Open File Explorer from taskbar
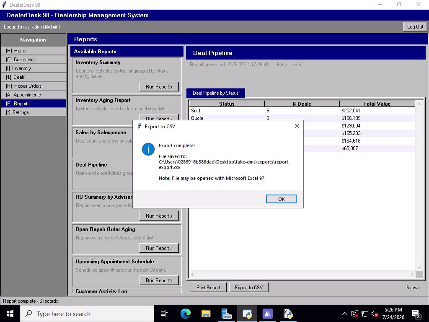This screenshot has height=322, width=429. coord(206,314)
